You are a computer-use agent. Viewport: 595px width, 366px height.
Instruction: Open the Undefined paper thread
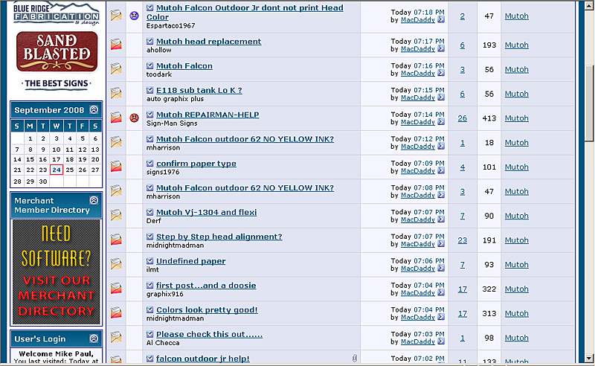[190, 261]
